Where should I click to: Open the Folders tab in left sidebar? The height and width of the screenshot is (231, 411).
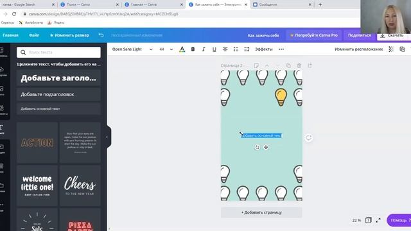click(3, 187)
